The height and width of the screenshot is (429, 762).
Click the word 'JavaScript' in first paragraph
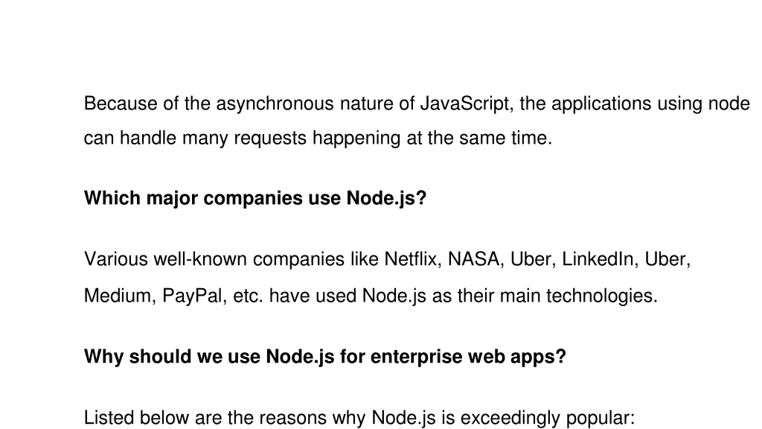(x=467, y=104)
